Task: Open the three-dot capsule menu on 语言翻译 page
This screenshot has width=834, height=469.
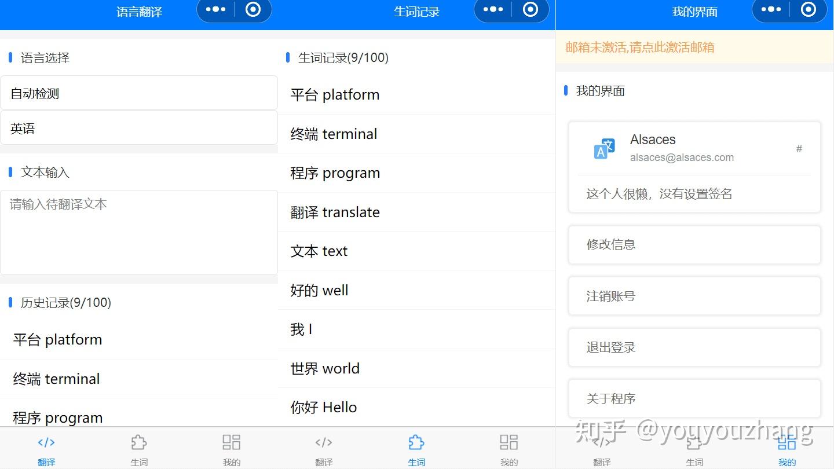Action: click(x=215, y=9)
